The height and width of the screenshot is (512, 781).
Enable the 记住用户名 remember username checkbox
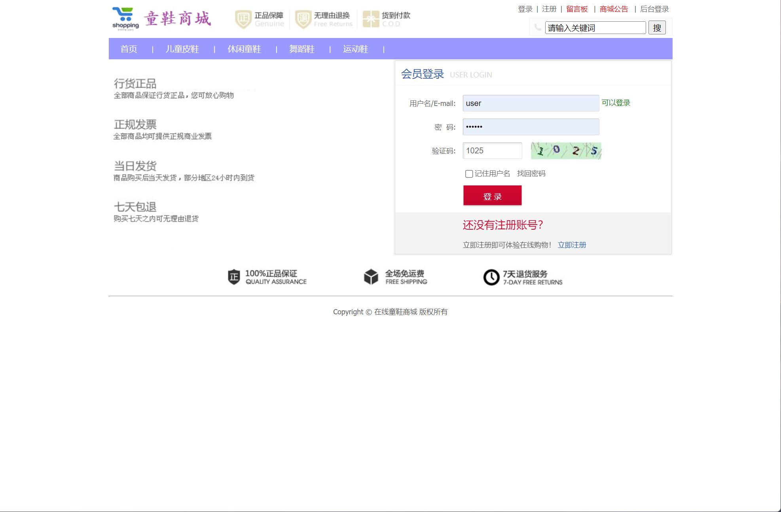tap(469, 174)
